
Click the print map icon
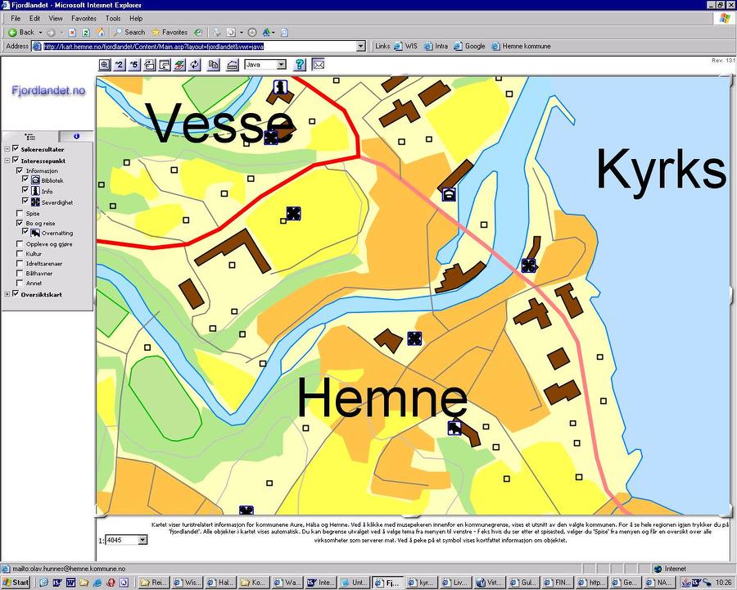click(232, 65)
